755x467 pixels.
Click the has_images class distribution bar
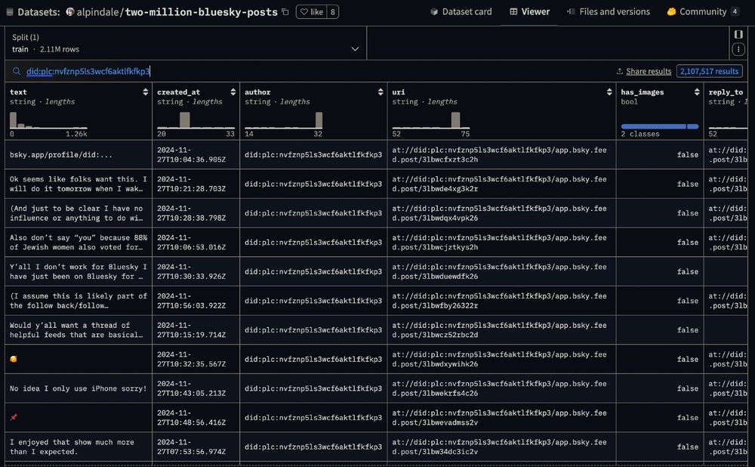[x=660, y=126]
